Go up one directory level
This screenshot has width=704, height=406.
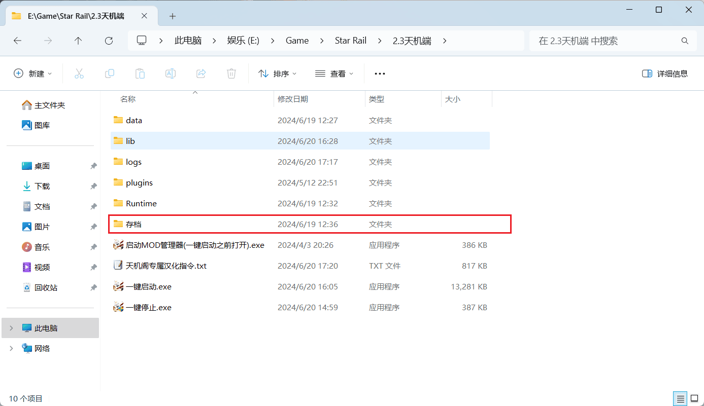click(x=78, y=41)
